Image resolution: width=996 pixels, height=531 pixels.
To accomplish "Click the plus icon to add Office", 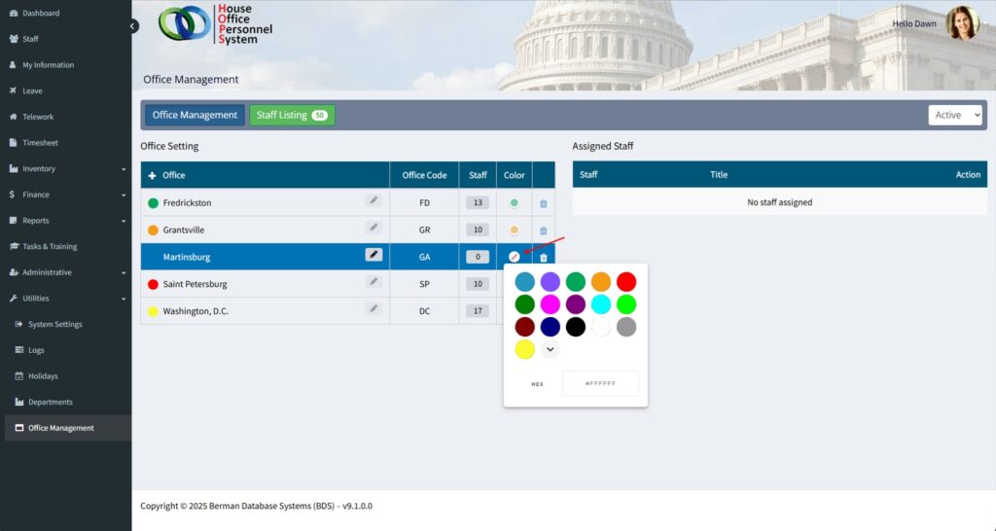I will tap(152, 175).
